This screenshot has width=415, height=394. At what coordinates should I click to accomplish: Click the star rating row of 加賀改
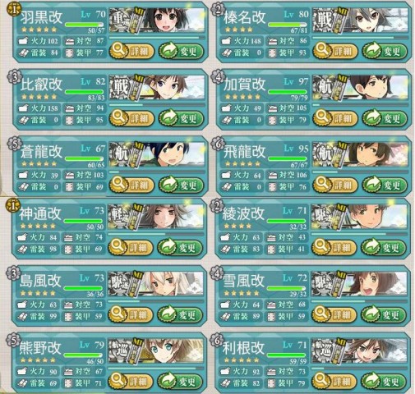pos(242,96)
